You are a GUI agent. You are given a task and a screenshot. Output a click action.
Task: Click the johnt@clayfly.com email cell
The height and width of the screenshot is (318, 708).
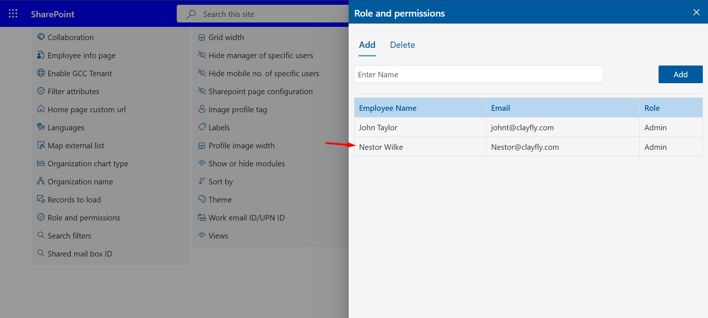(563, 127)
